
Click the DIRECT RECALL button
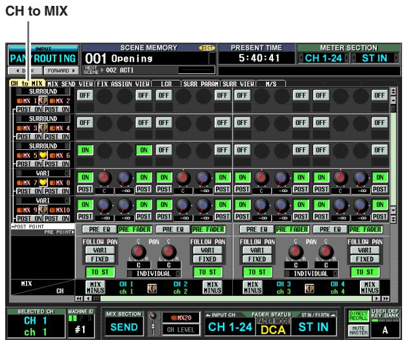[359, 316]
